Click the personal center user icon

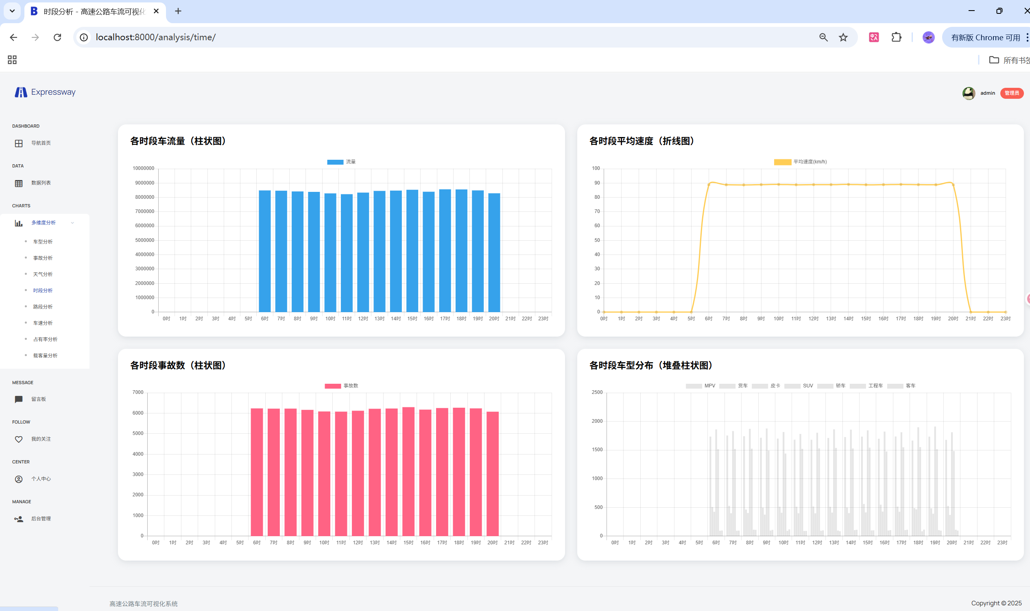click(x=19, y=479)
